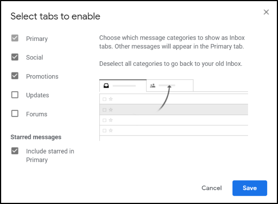Enable the Updates tab checkbox
This screenshot has width=278, height=204.
point(15,95)
